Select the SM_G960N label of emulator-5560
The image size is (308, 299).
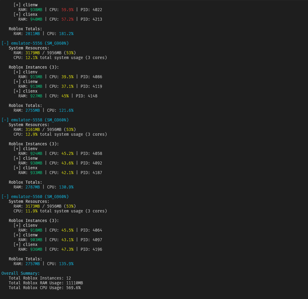tap(57, 197)
